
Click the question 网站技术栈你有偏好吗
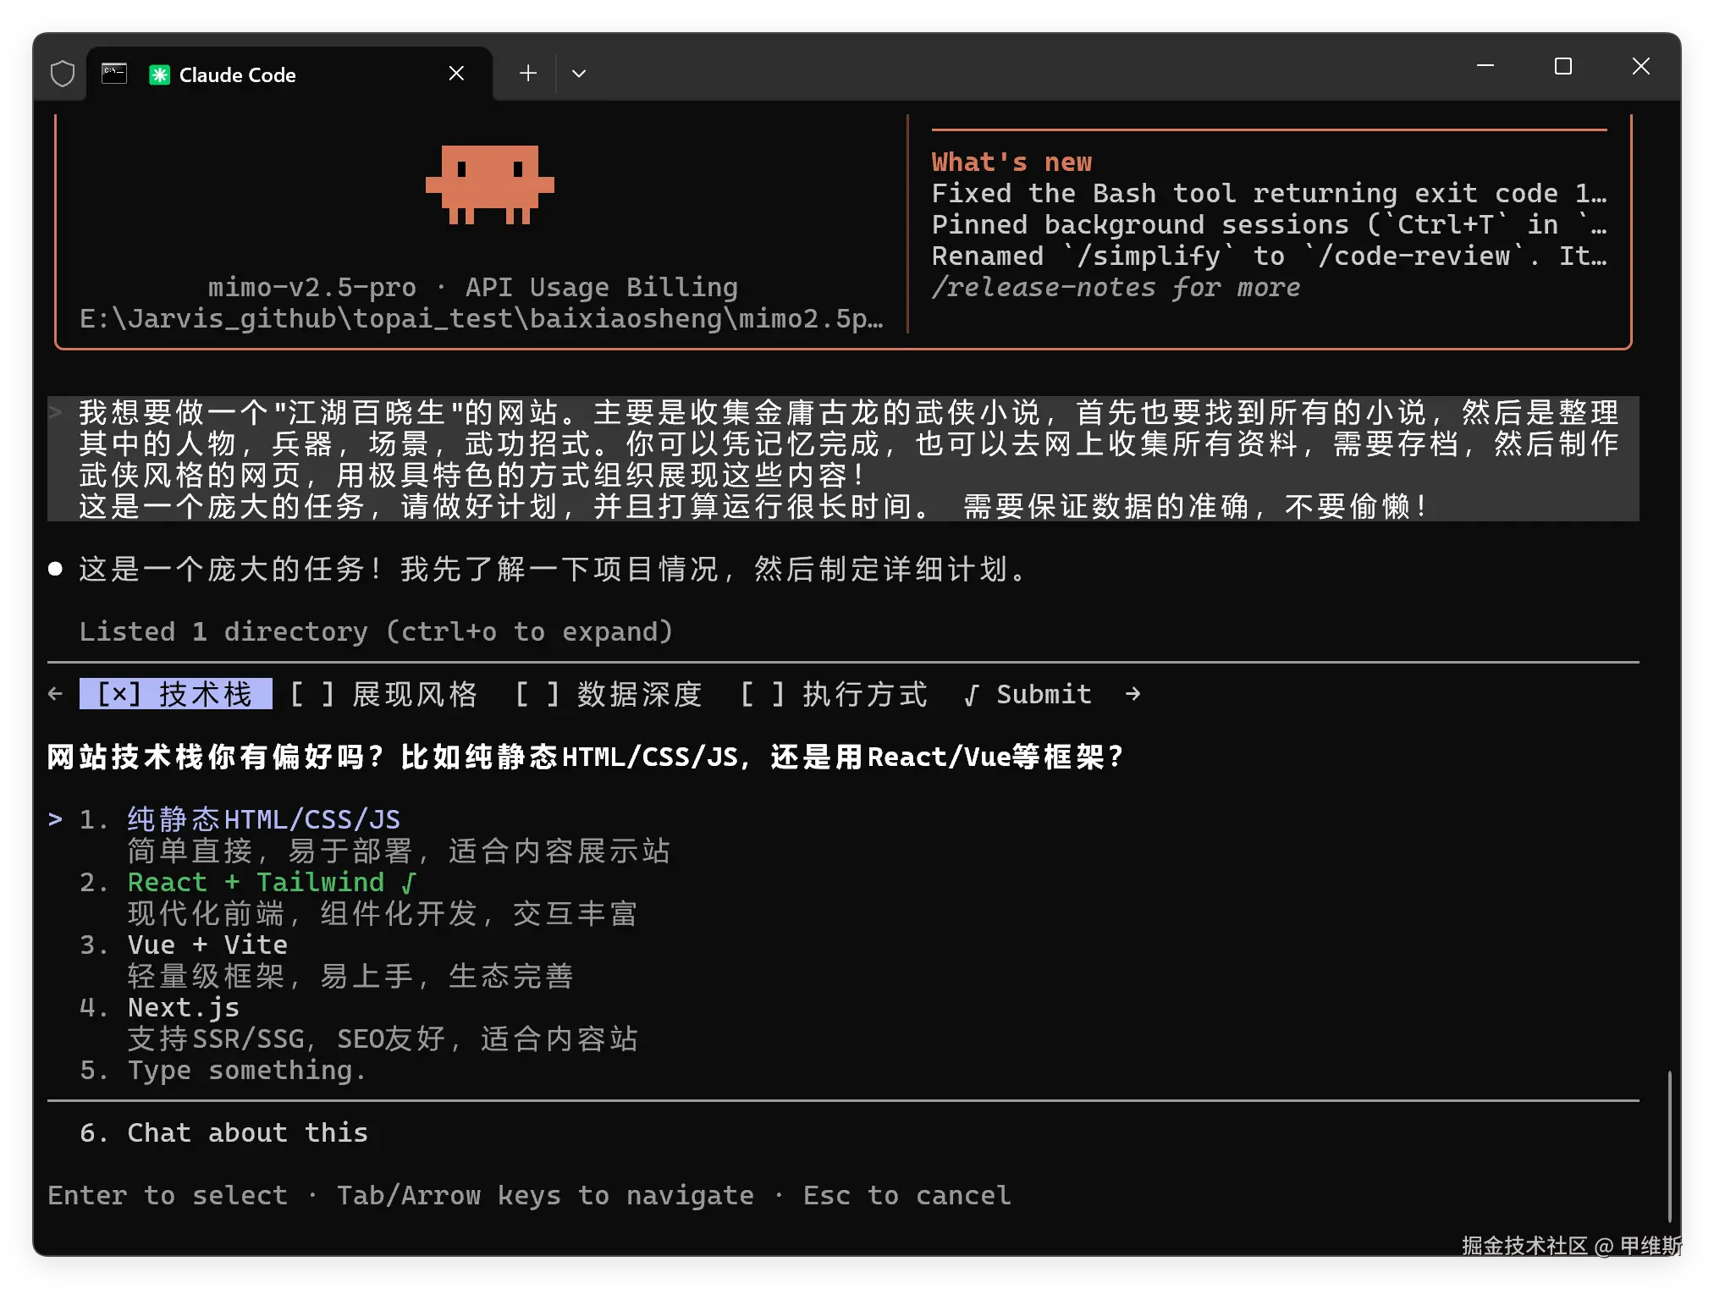(586, 757)
